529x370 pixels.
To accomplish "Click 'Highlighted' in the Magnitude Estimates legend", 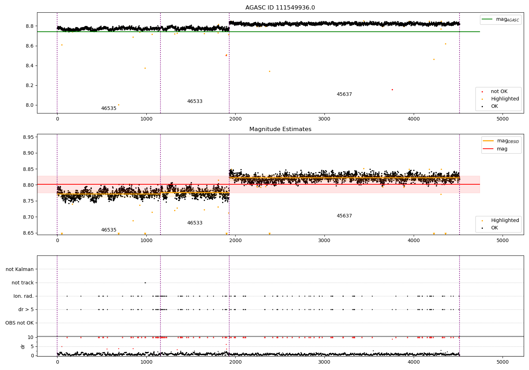I will pyautogui.click(x=505, y=221).
